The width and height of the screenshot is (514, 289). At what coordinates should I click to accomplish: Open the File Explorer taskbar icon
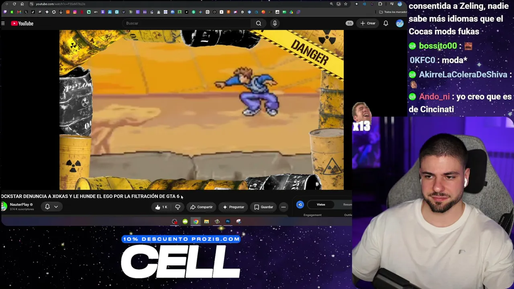(x=206, y=222)
